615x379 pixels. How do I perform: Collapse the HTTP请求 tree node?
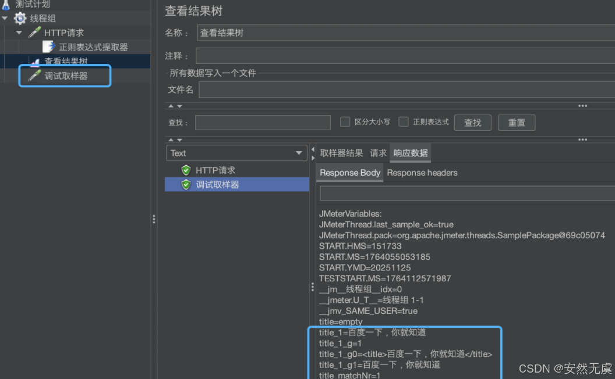tap(19, 33)
